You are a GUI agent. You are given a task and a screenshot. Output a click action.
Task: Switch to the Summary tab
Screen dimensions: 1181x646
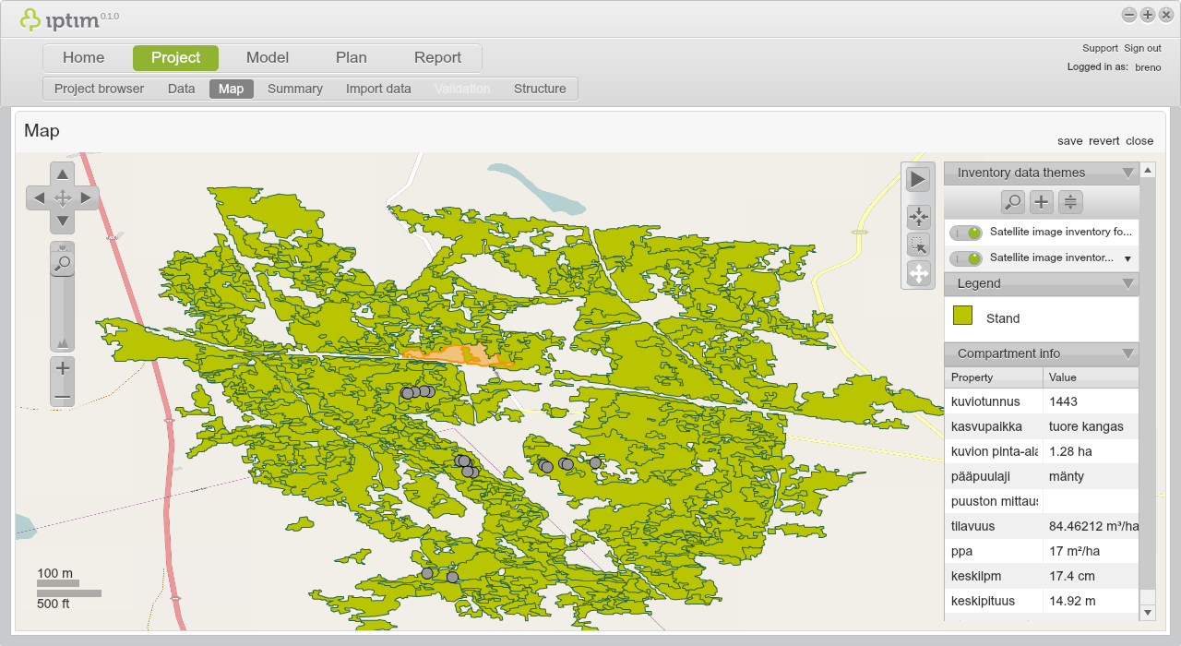[x=294, y=89]
